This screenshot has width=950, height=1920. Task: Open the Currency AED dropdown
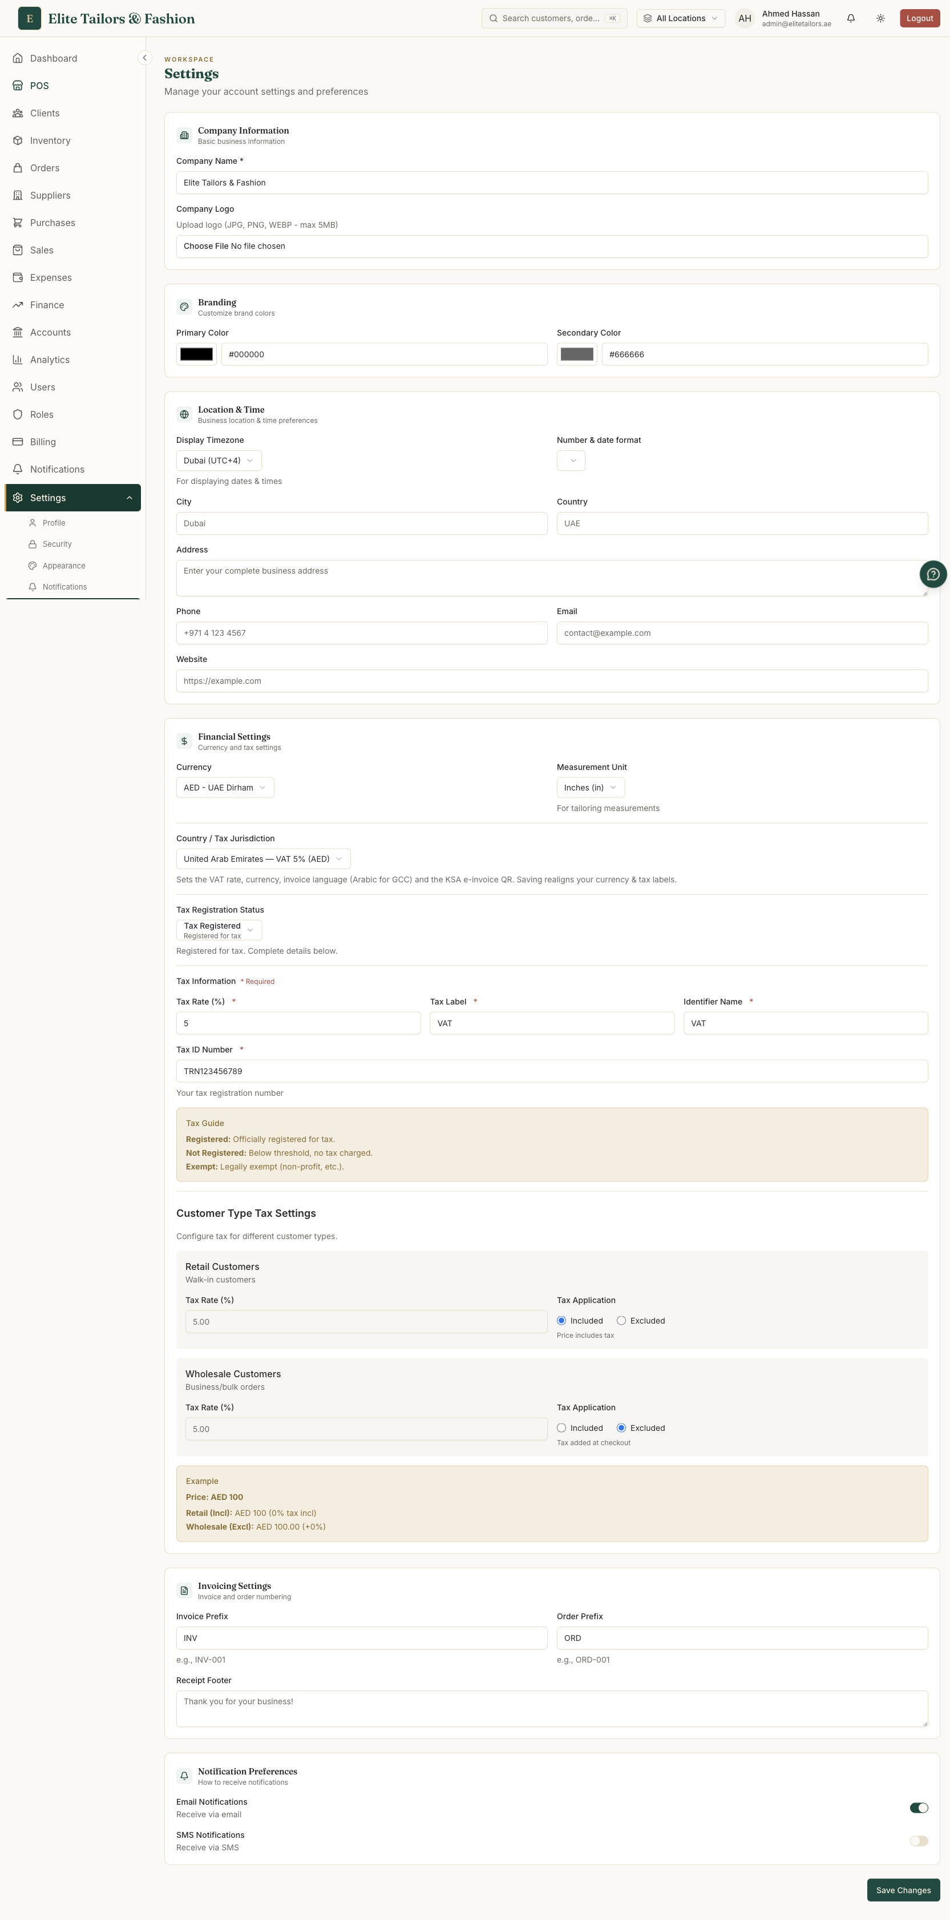coord(225,788)
